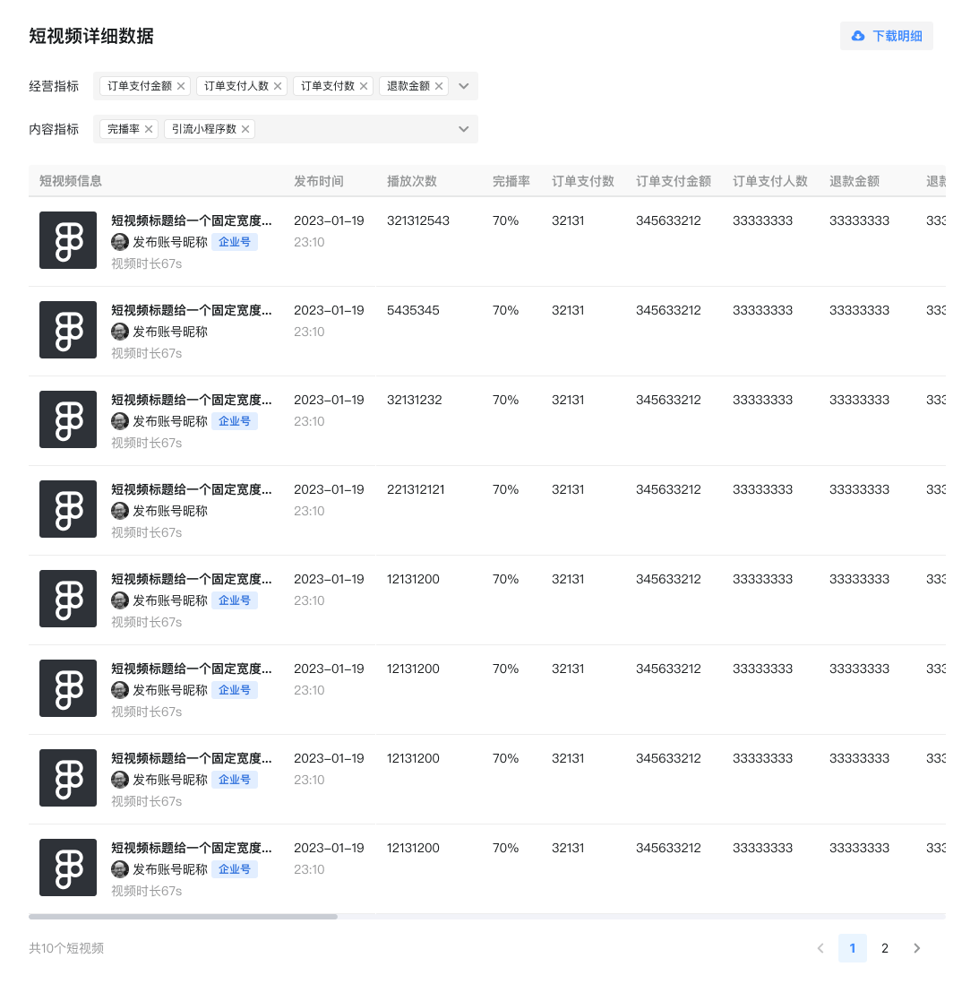Image resolution: width=962 pixels, height=984 pixels.
Task: Click the 发布时间 column header
Action: pos(318,181)
